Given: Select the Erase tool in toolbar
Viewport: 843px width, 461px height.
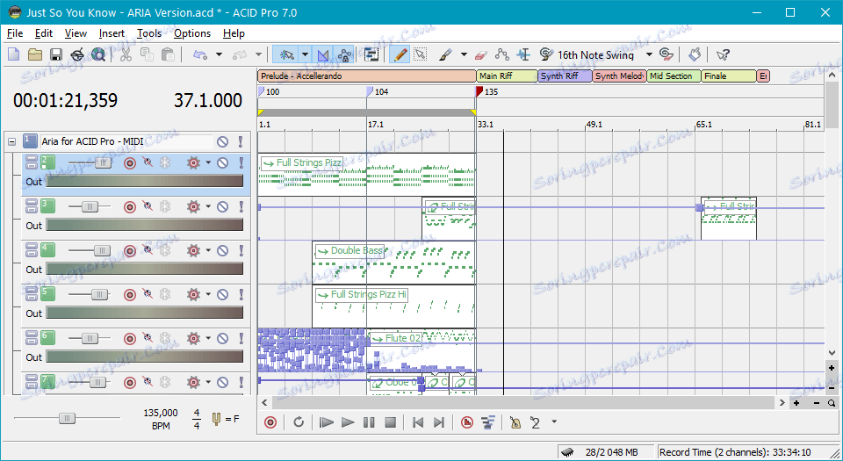Looking at the screenshot, I should pyautogui.click(x=479, y=54).
